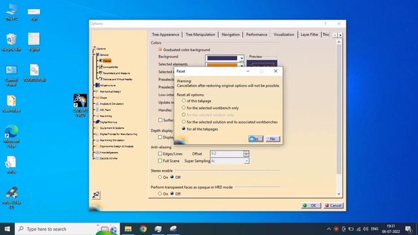The width and height of the screenshot is (418, 235).
Task: Select 'for the selected workbench only' option
Action: point(184,108)
